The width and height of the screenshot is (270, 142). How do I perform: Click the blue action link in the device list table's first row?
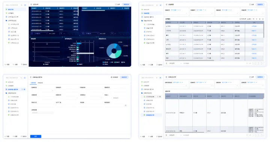coord(254,26)
